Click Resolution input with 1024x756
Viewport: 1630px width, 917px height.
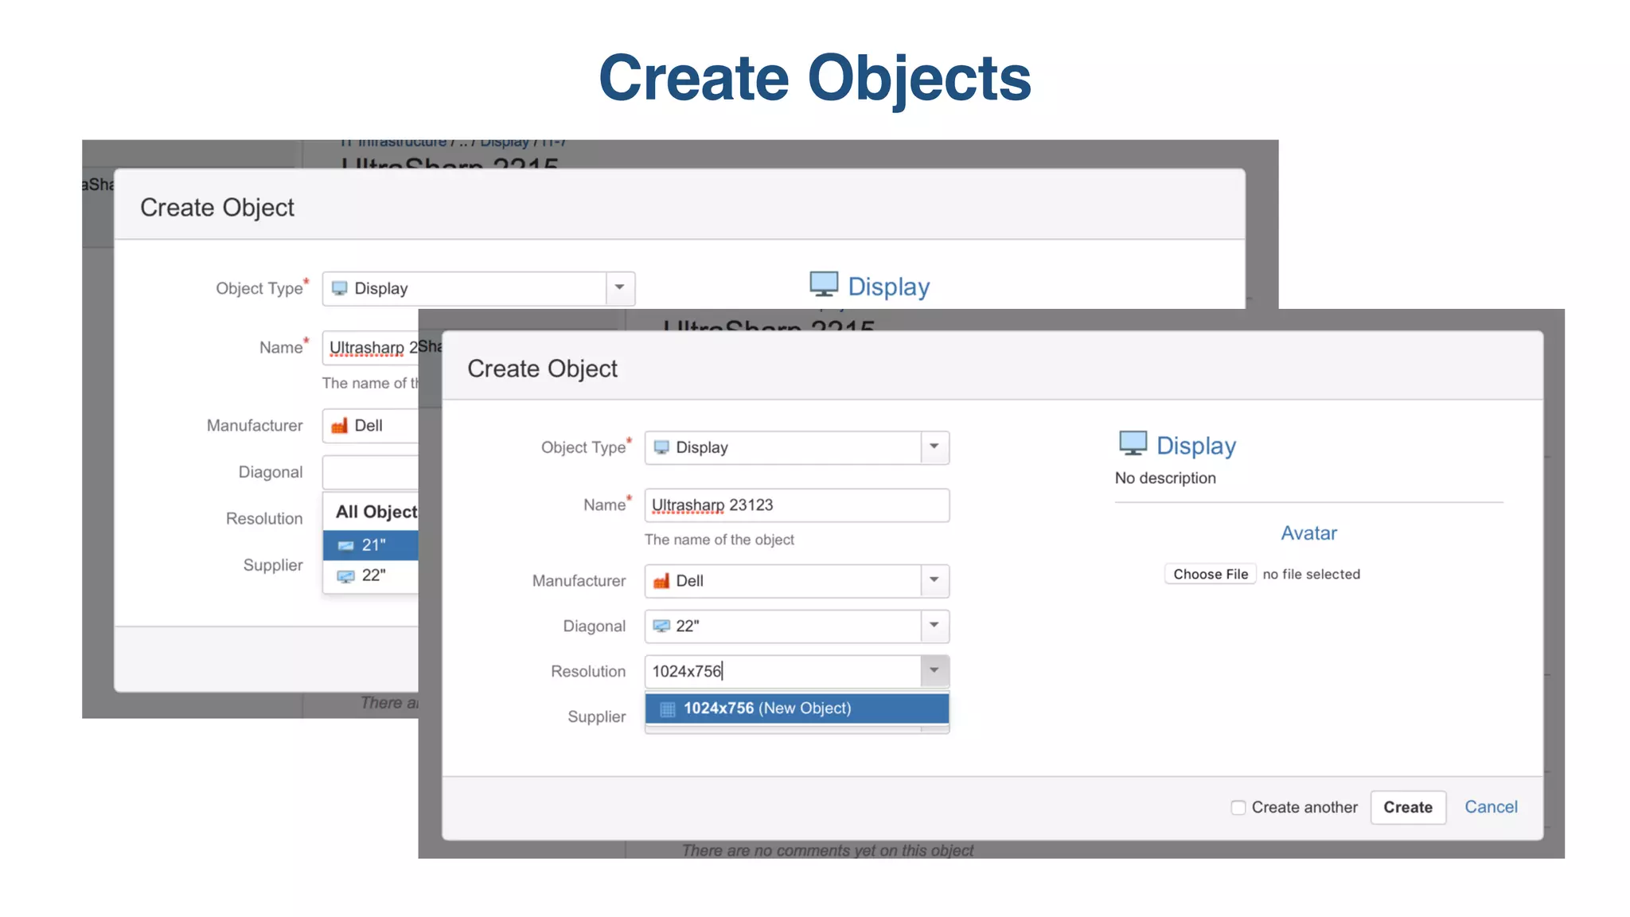point(783,671)
